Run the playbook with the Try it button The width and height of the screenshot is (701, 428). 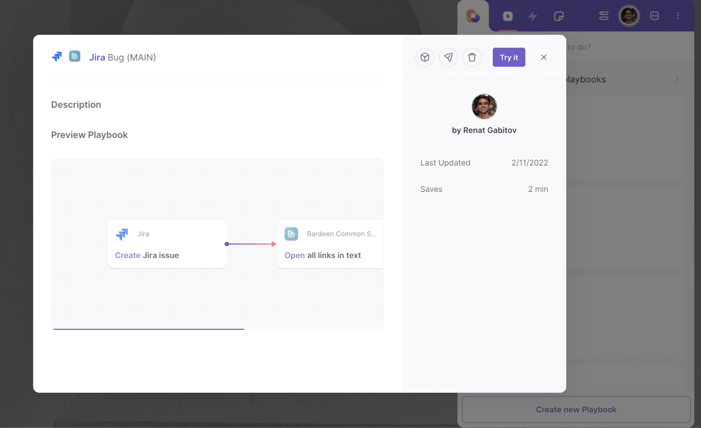(509, 57)
